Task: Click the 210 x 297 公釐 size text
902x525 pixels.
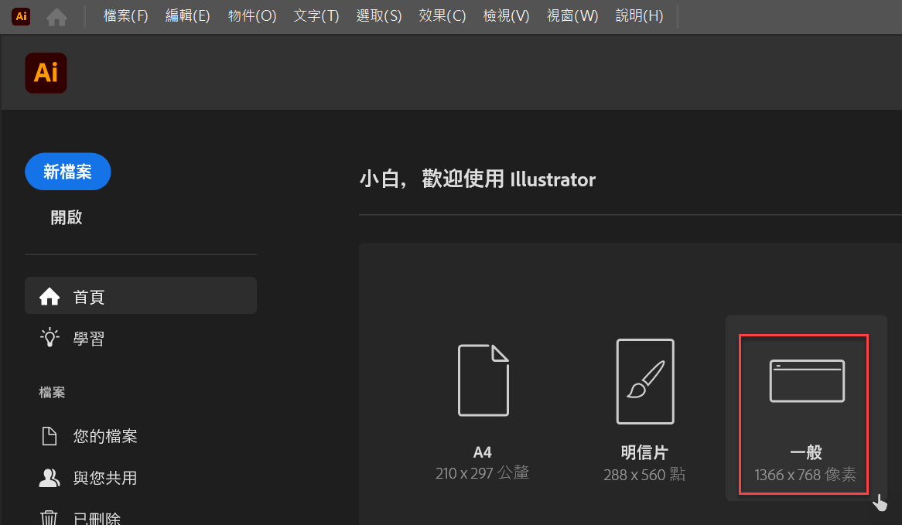Action: [x=482, y=473]
